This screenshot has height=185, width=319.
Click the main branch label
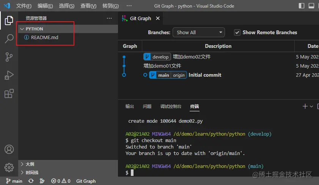163,75
